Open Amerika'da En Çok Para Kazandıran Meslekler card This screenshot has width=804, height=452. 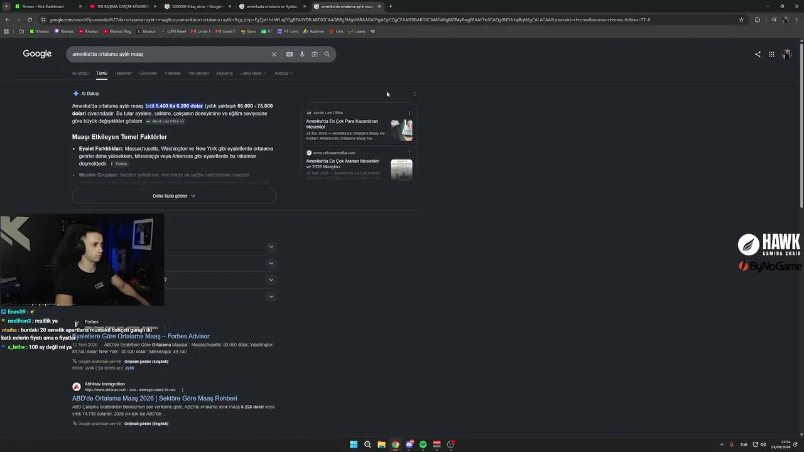344,124
